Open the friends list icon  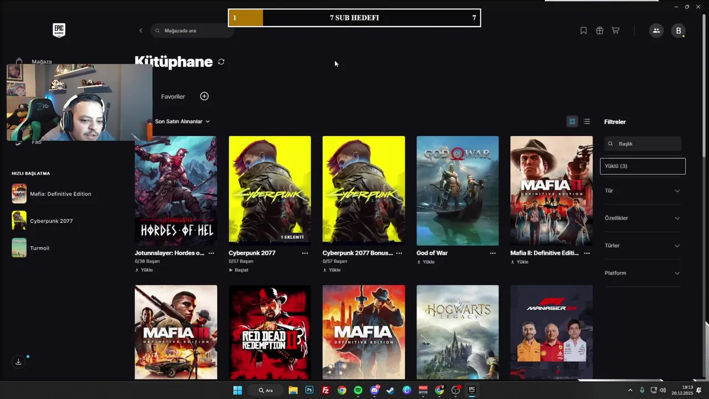pos(656,30)
